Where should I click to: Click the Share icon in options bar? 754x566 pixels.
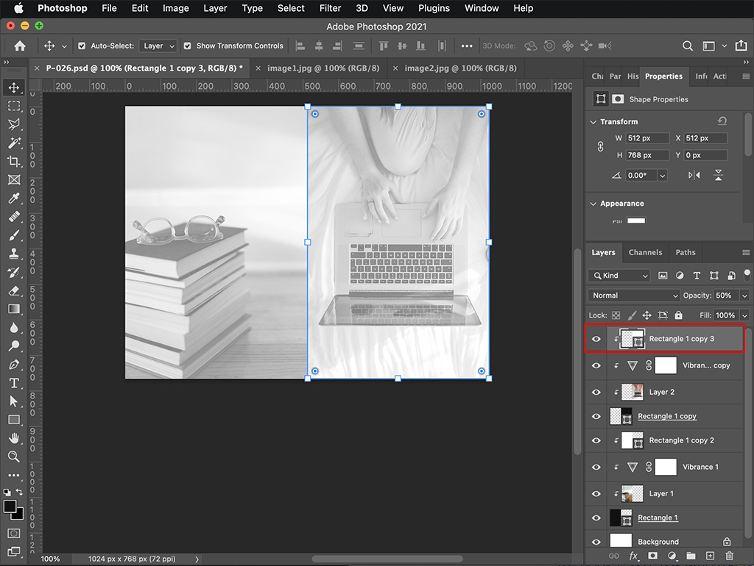pyautogui.click(x=741, y=45)
